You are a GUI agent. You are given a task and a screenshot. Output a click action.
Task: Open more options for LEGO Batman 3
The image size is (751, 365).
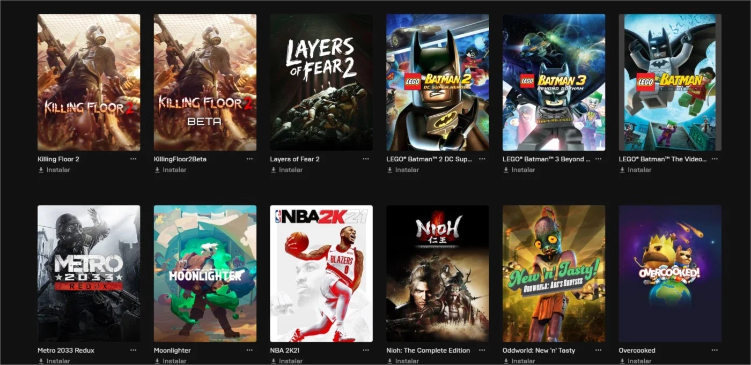(598, 159)
